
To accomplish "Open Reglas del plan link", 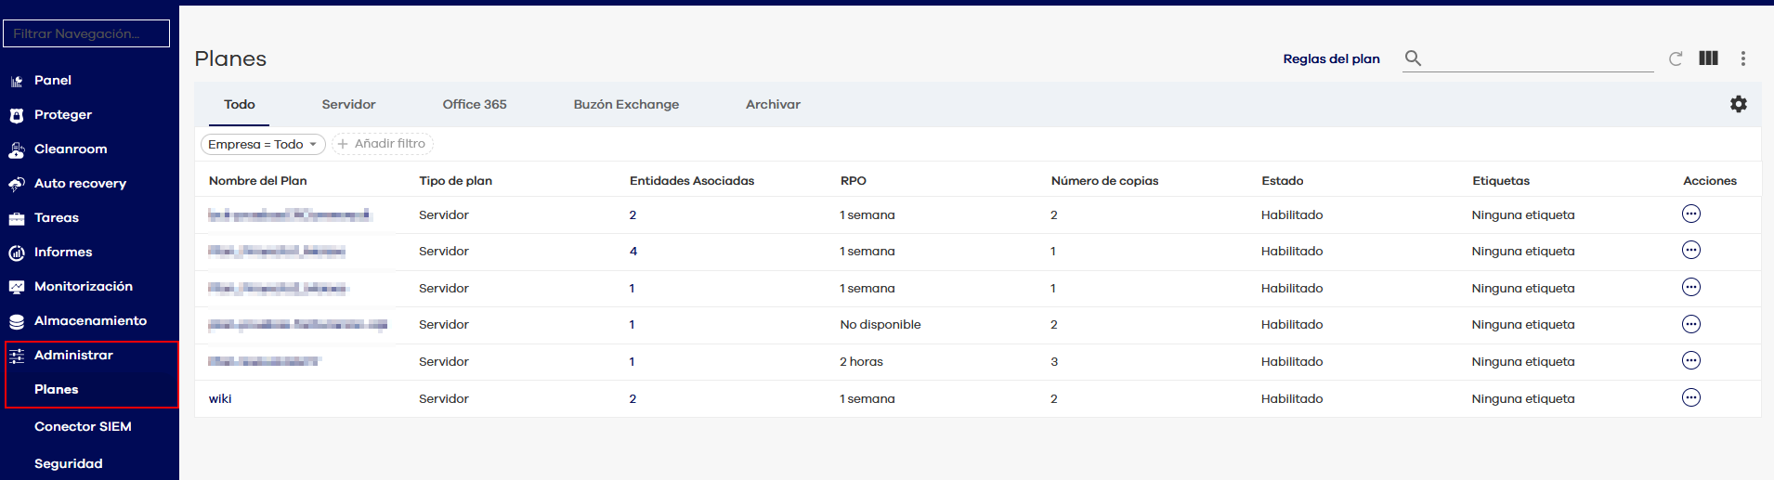I will pos(1331,58).
